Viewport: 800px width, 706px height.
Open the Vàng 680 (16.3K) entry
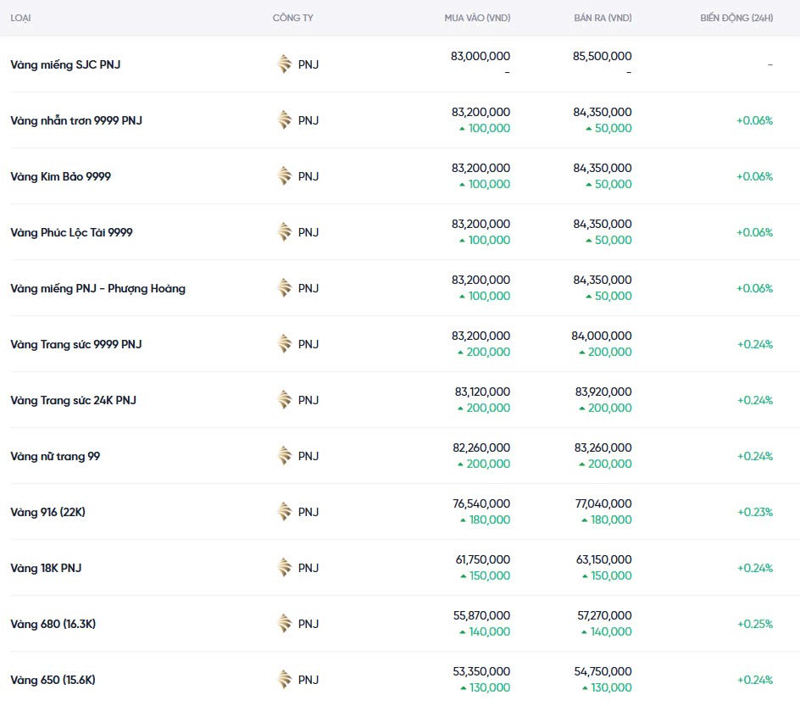pos(53,624)
